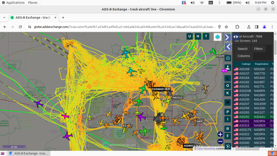This screenshot has width=277, height=156.
Task: Toggle the R map button
Action: click(228, 129)
